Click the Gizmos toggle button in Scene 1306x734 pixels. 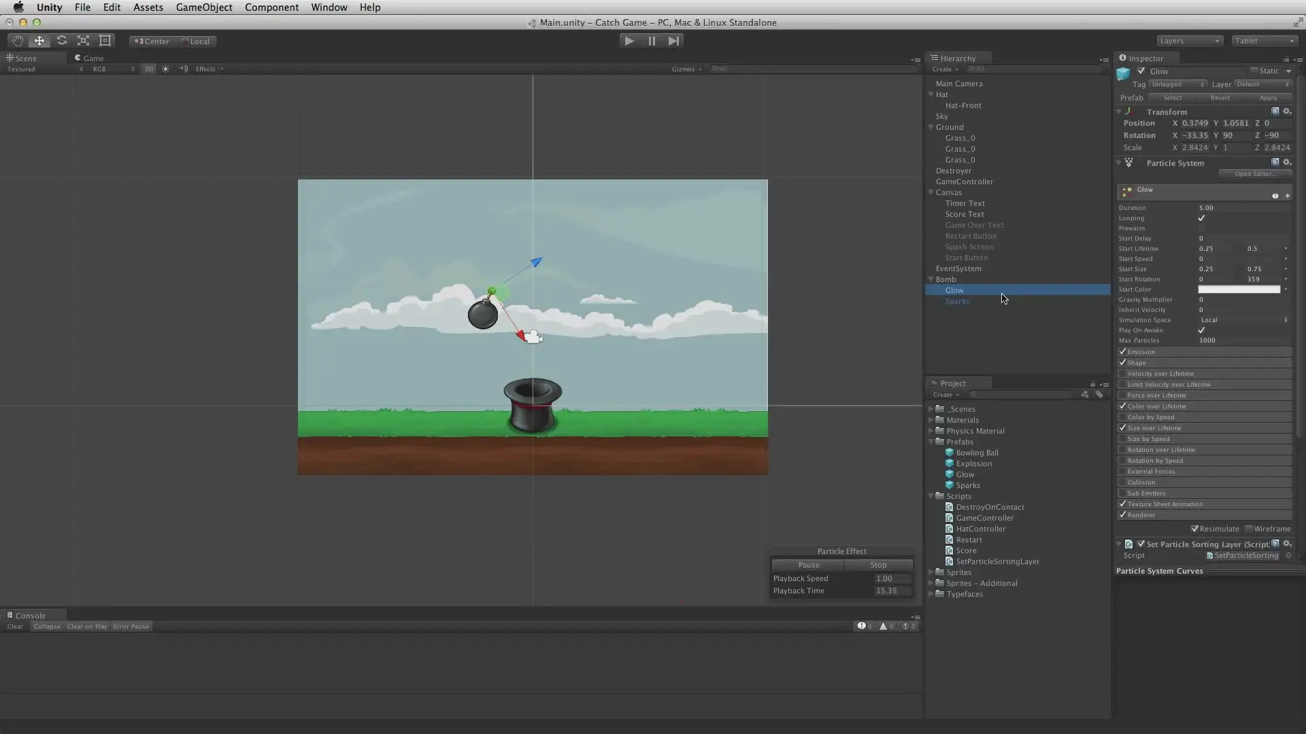(683, 69)
